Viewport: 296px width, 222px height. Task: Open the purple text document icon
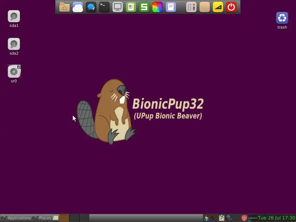click(x=171, y=7)
